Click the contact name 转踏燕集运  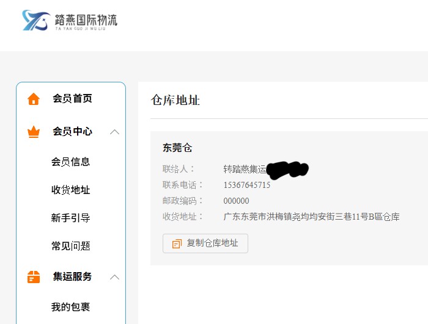245,169
